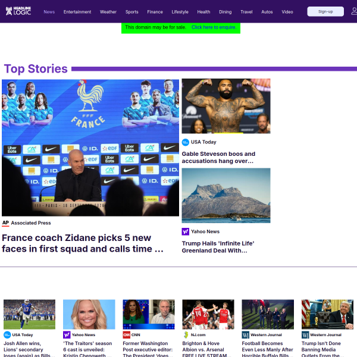Click the CNN logo icon
The image size is (357, 357).
coord(126,335)
